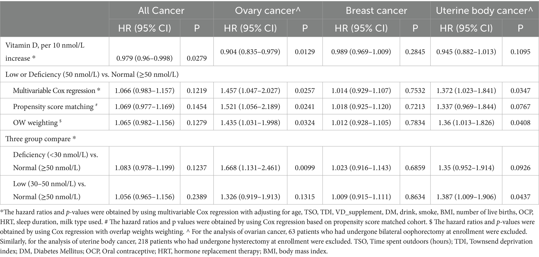
Task: Click the Low or Deficiency vs. Normal section row
Action: 92,74
